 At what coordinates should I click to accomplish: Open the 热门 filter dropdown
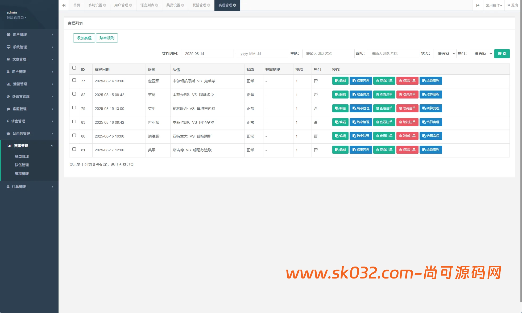481,54
